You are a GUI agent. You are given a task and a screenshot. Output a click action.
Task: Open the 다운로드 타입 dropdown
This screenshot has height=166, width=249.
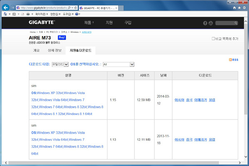click(x=60, y=64)
